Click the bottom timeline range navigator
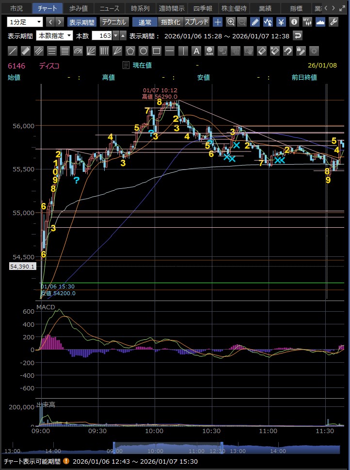 pyautogui.click(x=168, y=449)
